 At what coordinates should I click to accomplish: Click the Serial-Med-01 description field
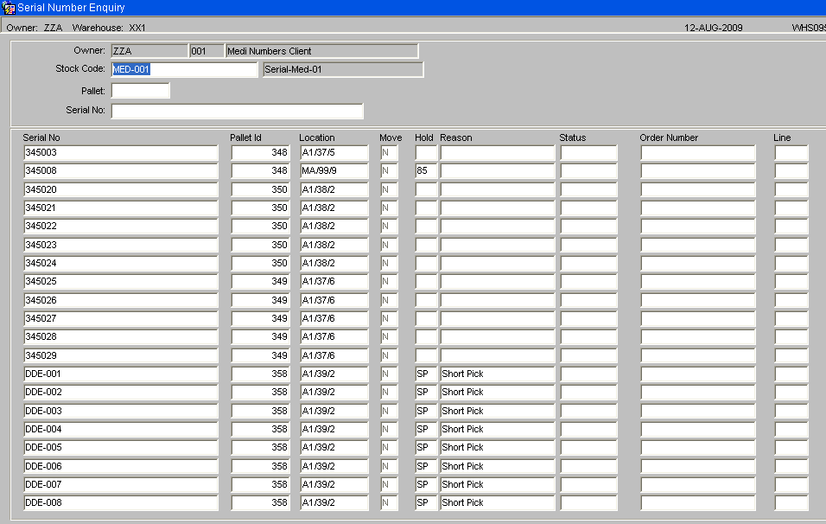click(x=343, y=69)
